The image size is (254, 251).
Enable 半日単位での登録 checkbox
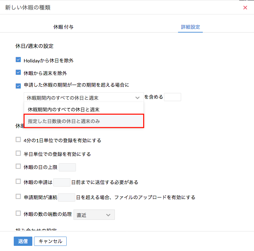click(x=19, y=154)
